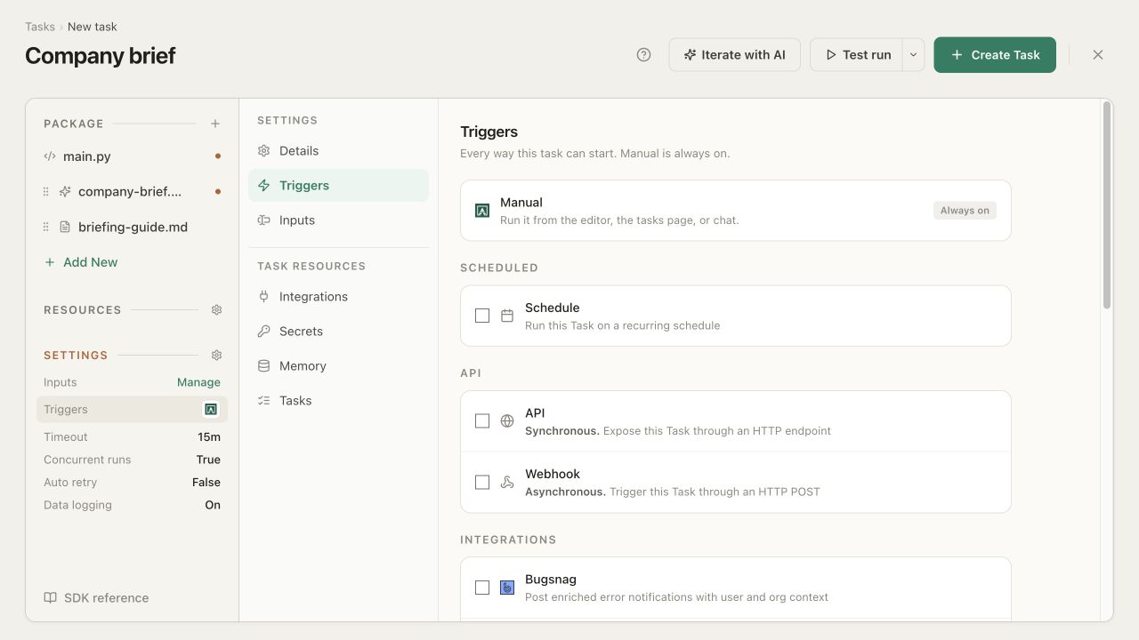The height and width of the screenshot is (640, 1139).
Task: Open Integrations under Task Resources
Action: tap(338, 297)
